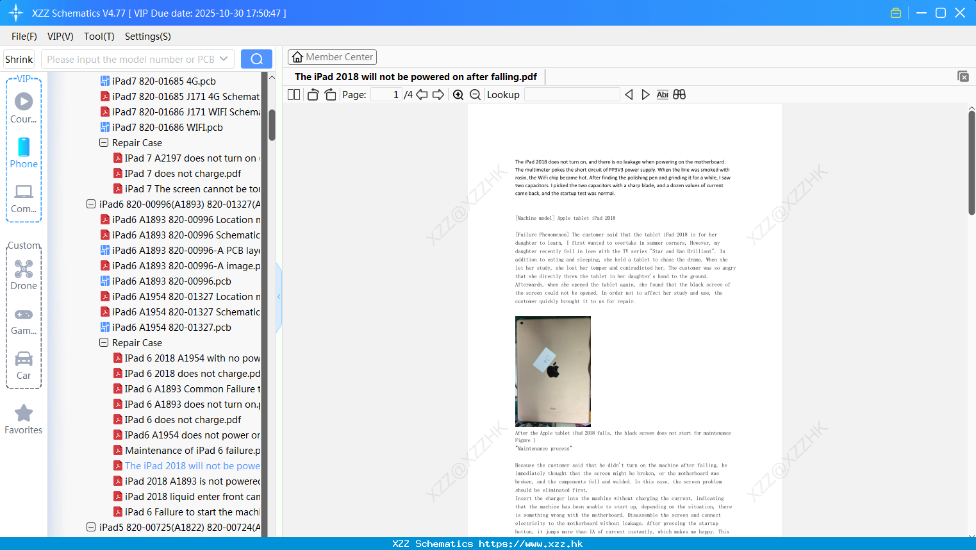Open the Drone category
976x550 pixels.
click(x=24, y=275)
